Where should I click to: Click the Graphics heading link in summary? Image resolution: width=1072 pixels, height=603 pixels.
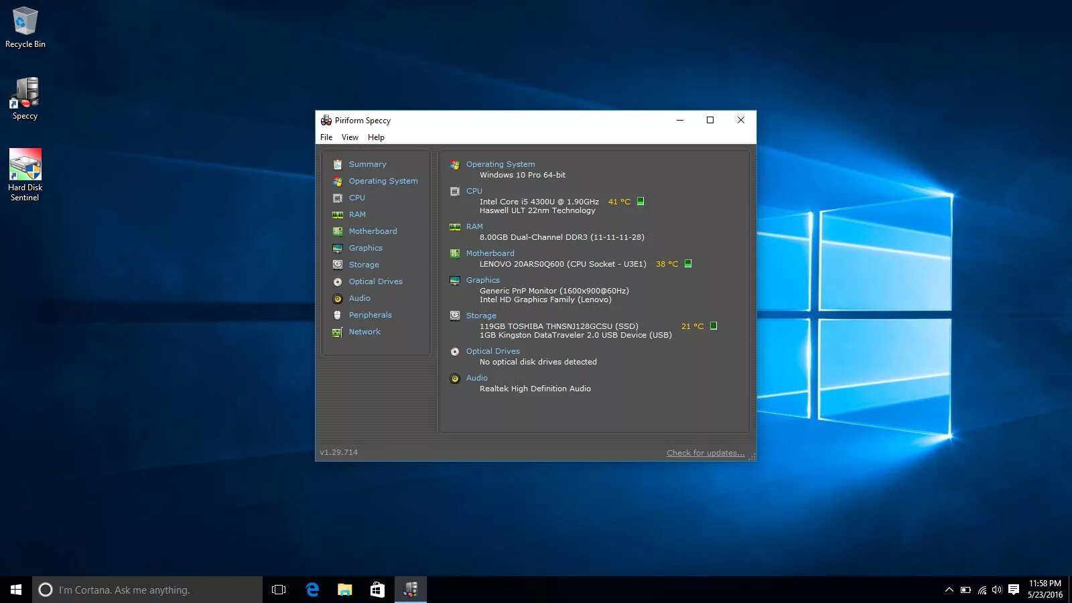[x=483, y=280]
